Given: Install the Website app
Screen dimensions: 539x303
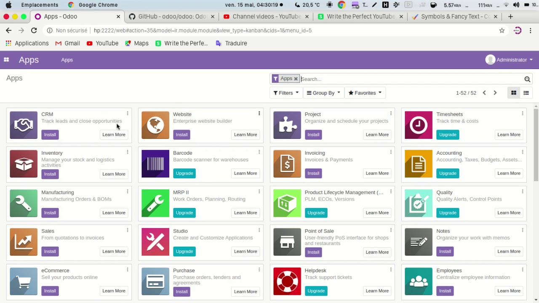Looking at the screenshot, I should [181, 135].
